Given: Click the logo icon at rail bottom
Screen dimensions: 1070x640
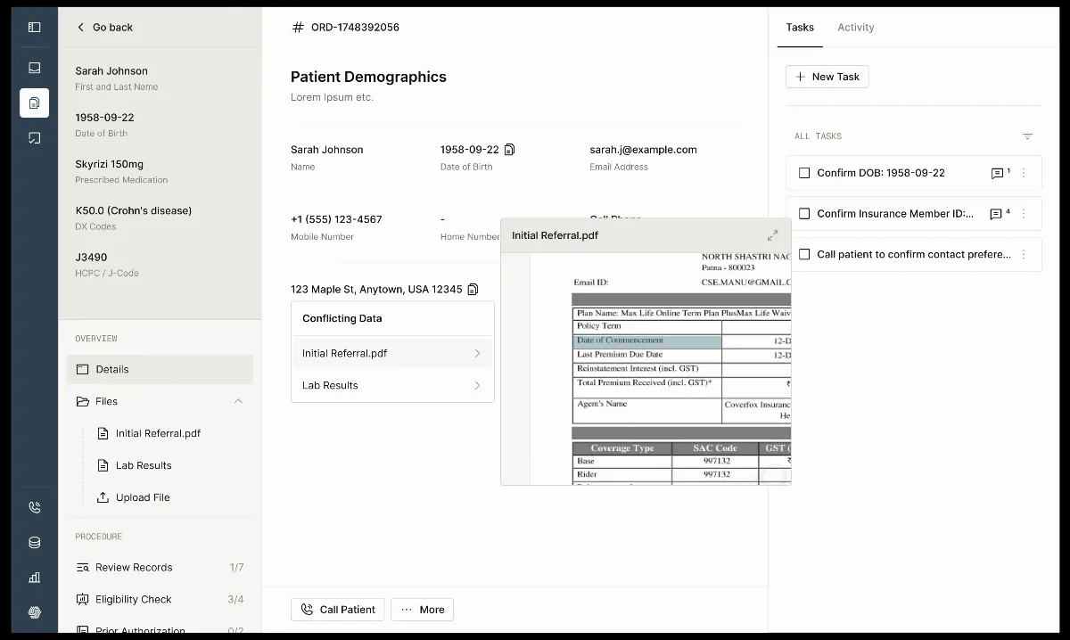Looking at the screenshot, I should click(x=34, y=612).
